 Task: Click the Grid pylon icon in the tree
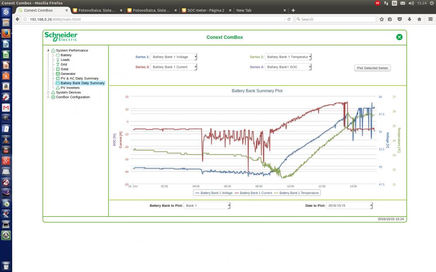(58, 64)
